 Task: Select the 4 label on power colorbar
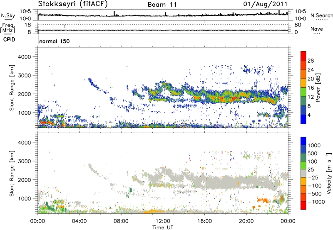[x=309, y=115]
